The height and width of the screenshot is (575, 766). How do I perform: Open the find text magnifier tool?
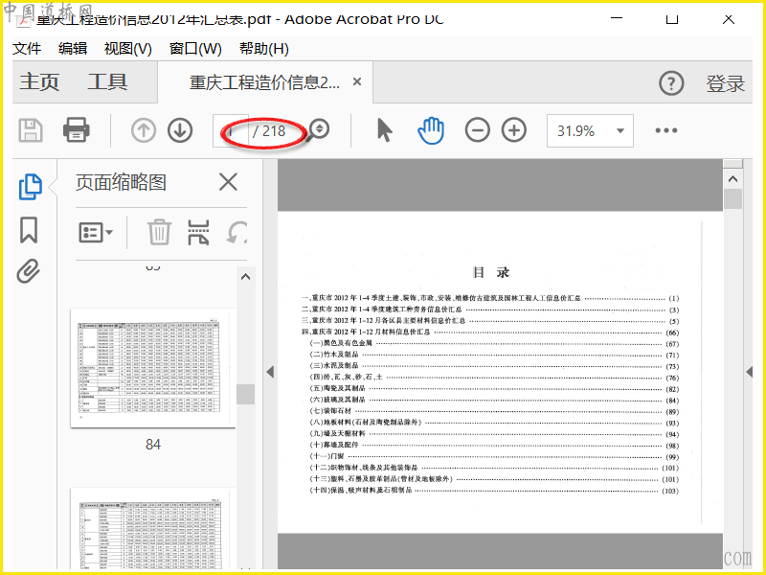pyautogui.click(x=319, y=130)
